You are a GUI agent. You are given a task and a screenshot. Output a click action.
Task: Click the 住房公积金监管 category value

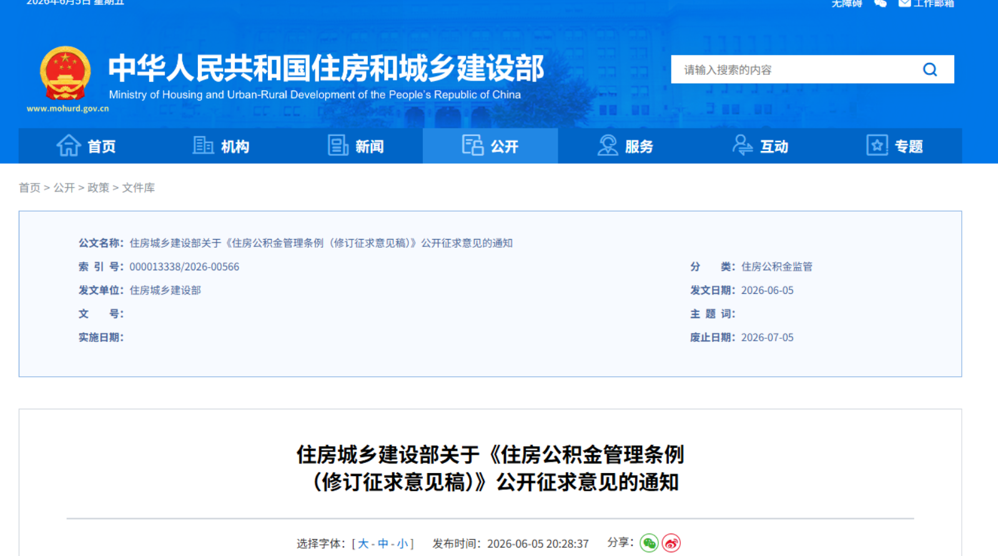(x=776, y=267)
